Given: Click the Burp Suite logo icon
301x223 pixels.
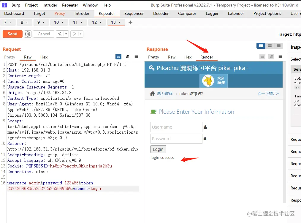Looking at the screenshot, I should 4,5.
